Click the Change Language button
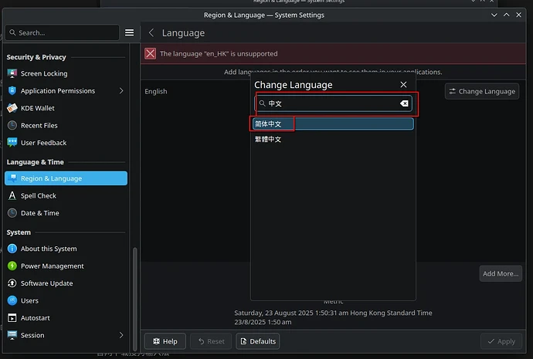Image resolution: width=533 pixels, height=359 pixels. pos(483,91)
